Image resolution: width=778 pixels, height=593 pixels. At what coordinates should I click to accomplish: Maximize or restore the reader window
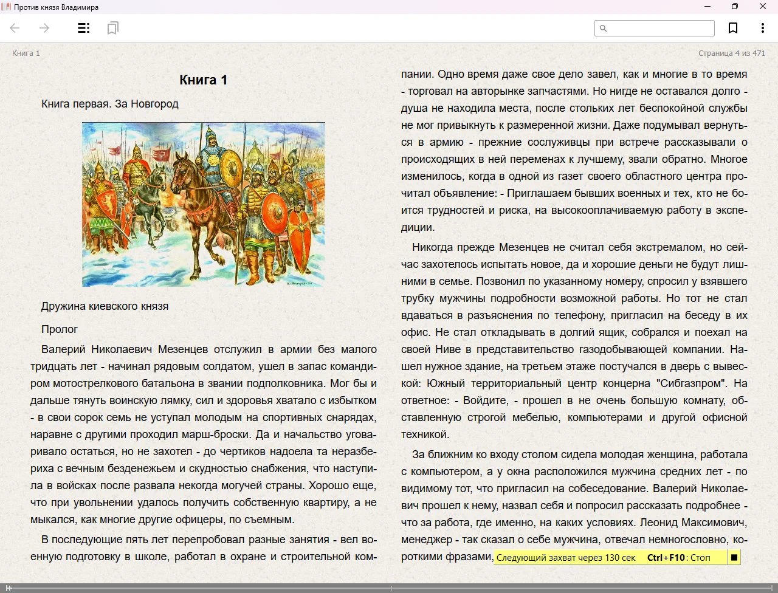pos(734,7)
